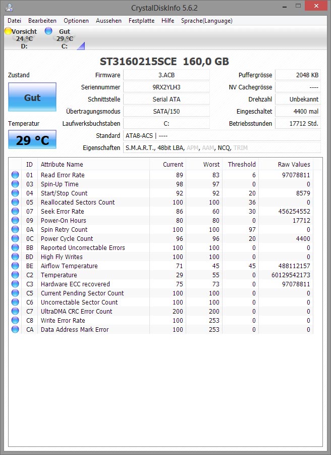Click status orb for Seek Error Rate row
331x455 pixels.
point(15,211)
